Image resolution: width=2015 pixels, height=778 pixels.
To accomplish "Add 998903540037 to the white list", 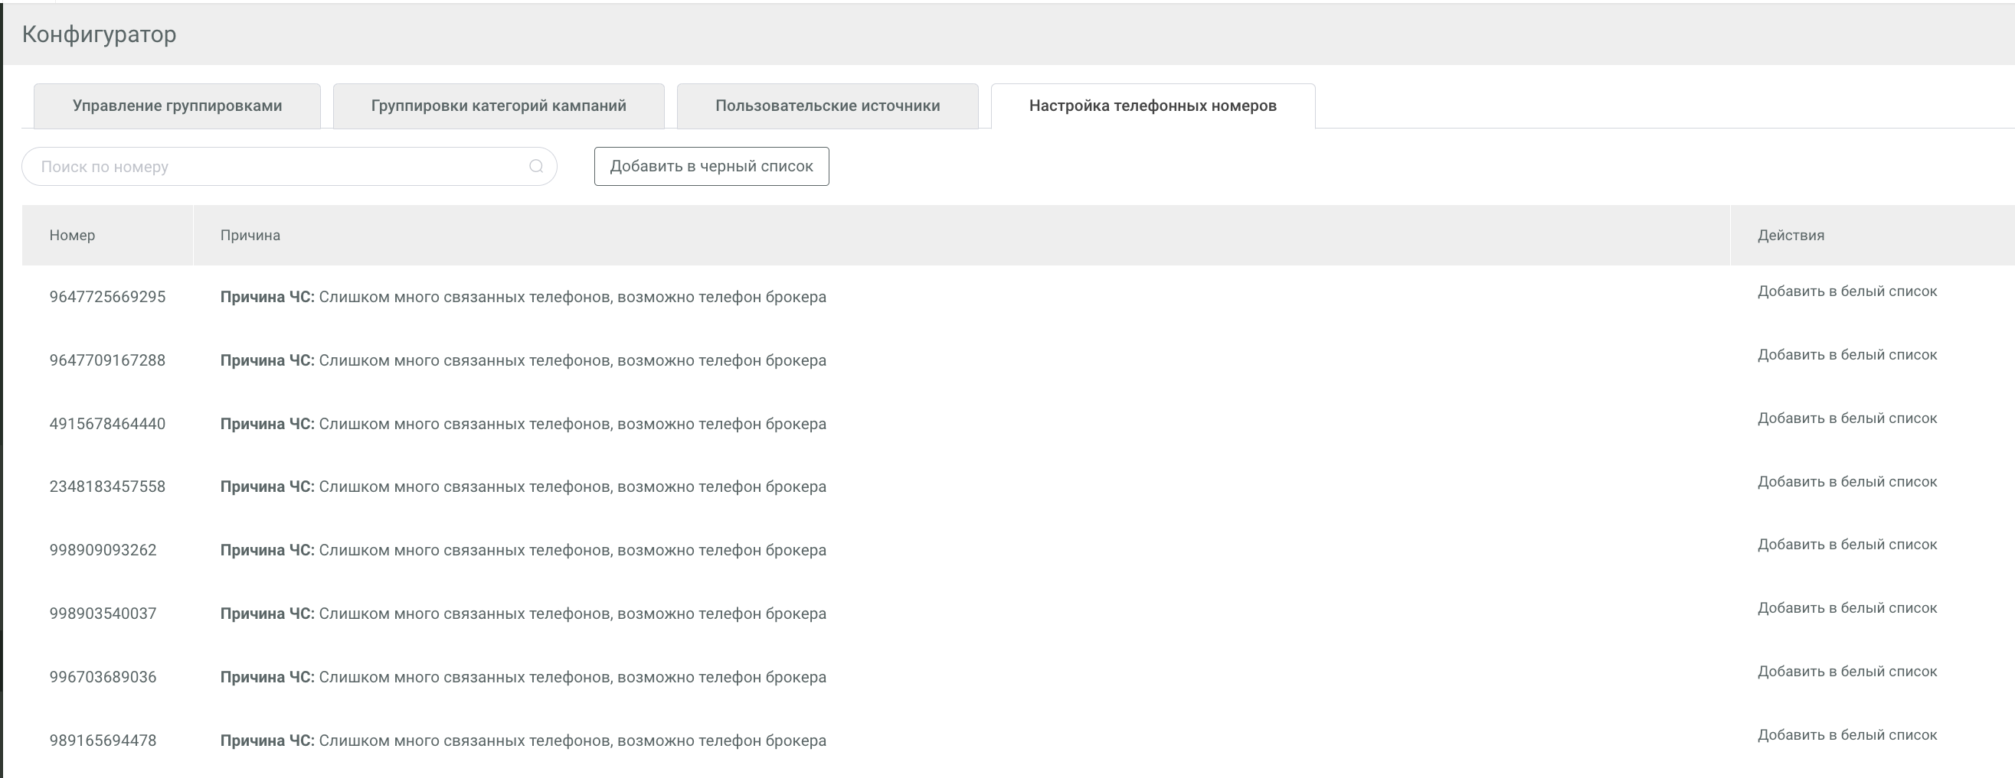I will (1847, 607).
